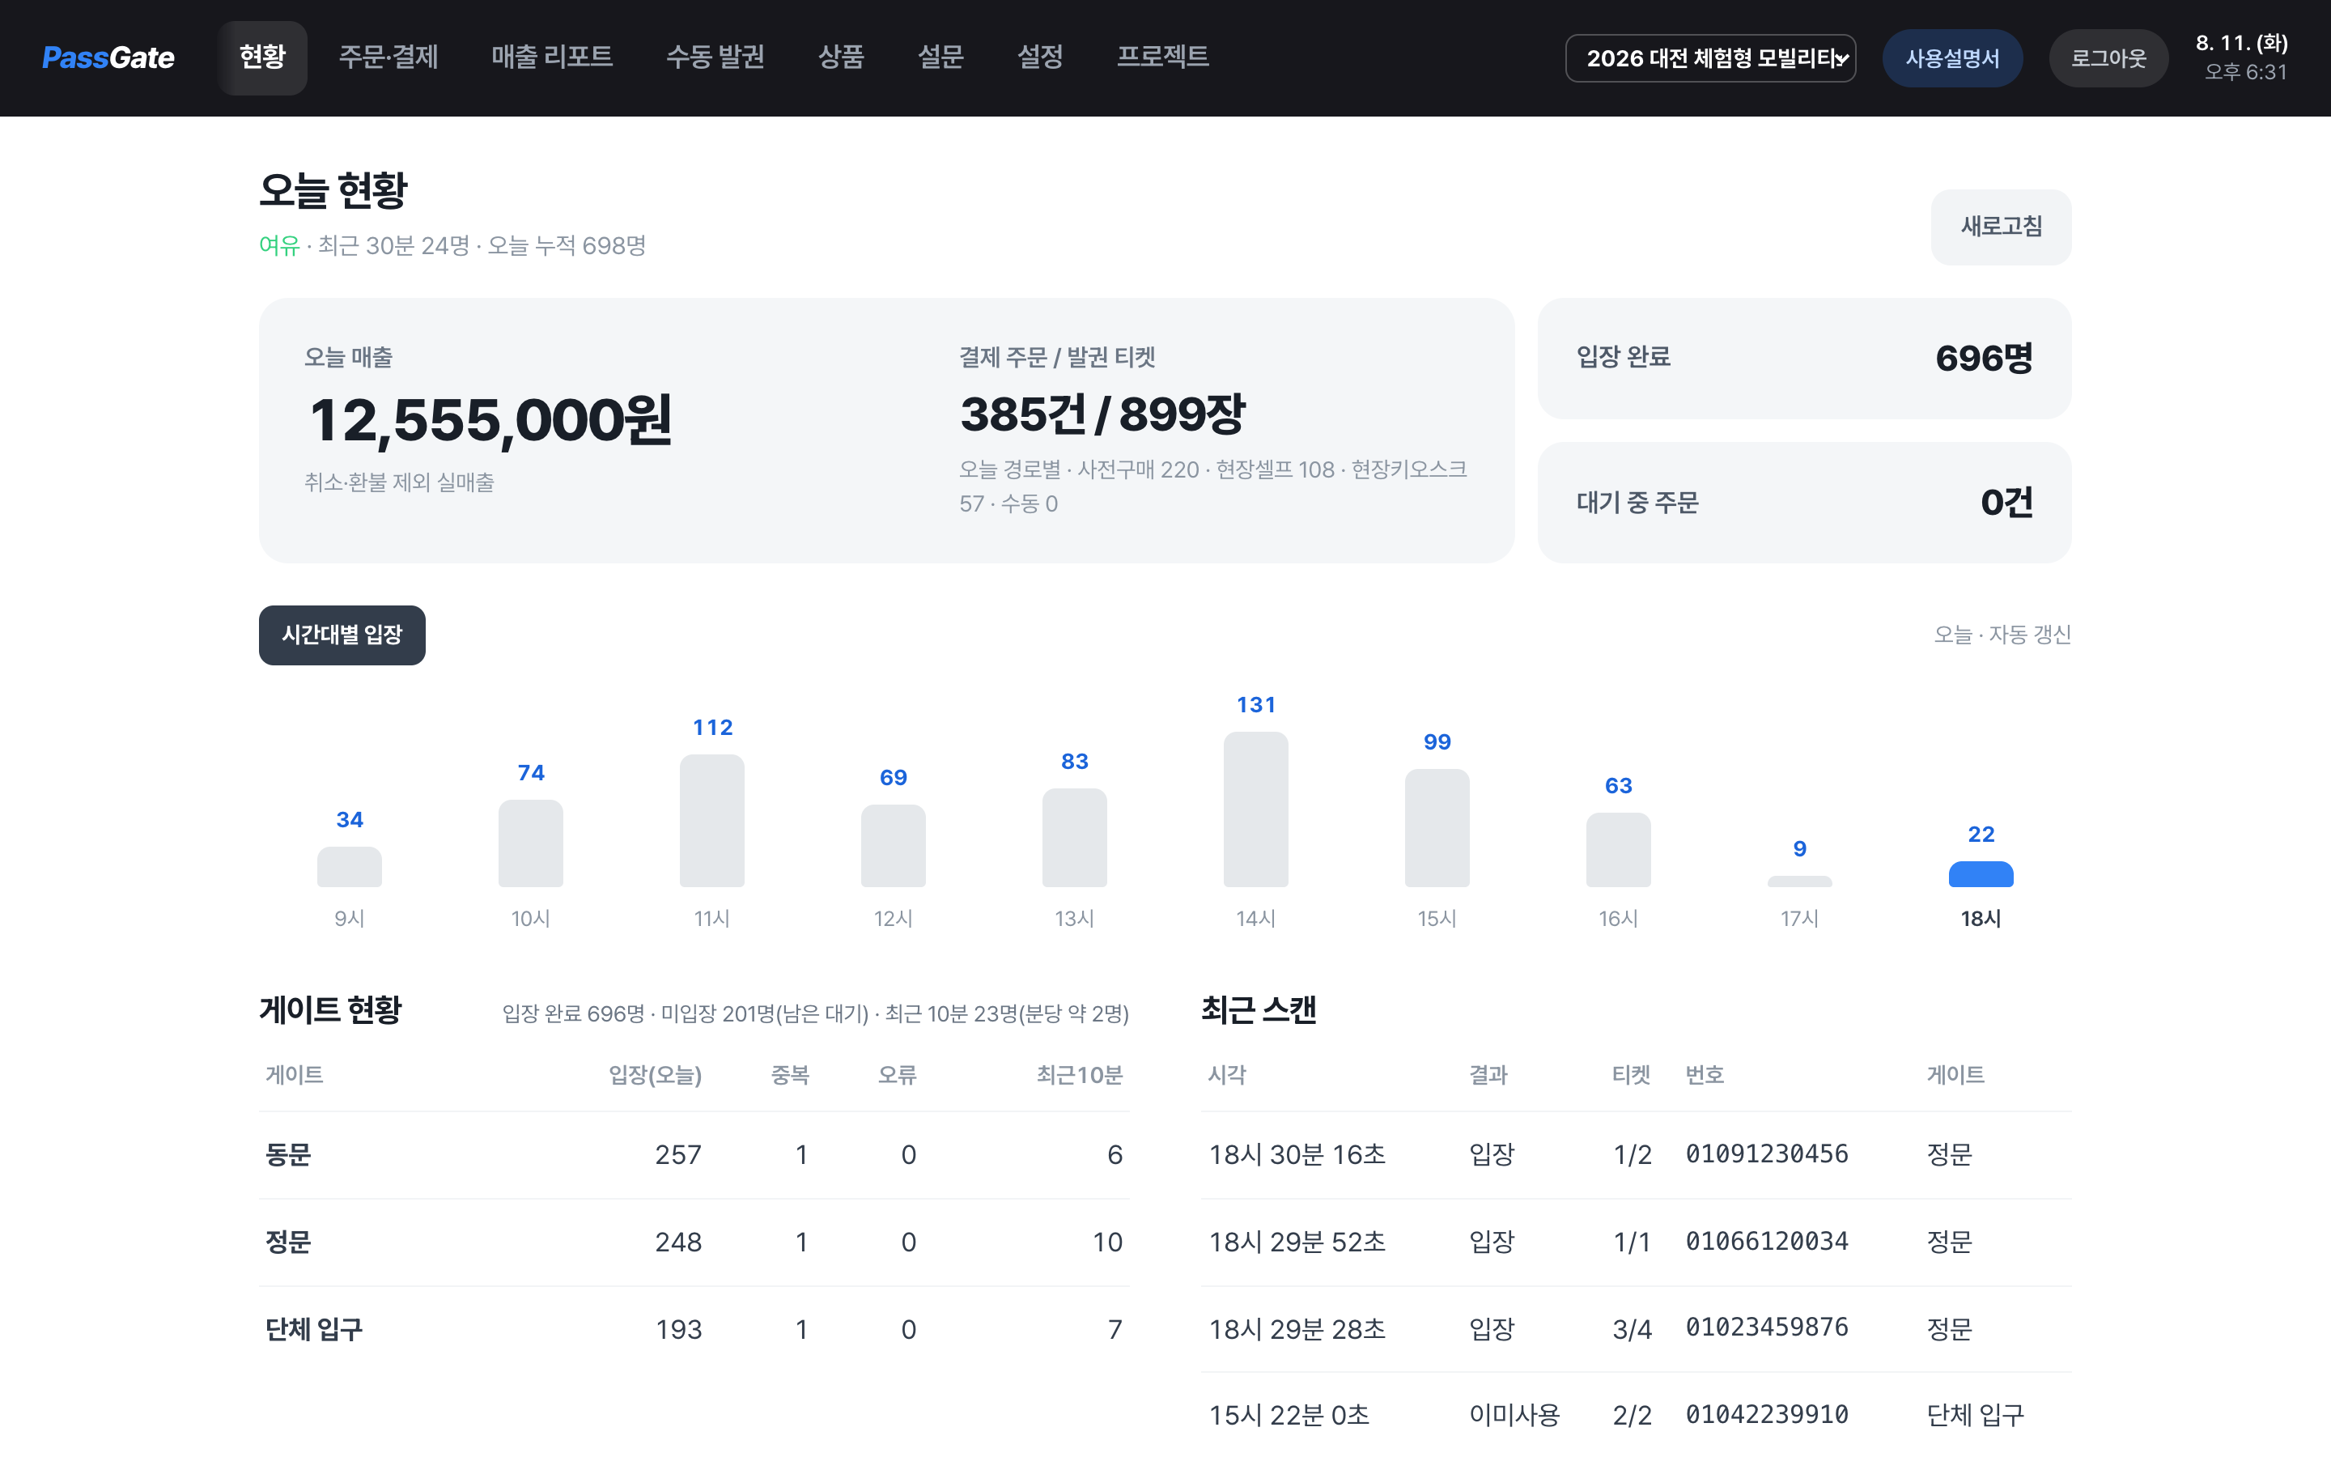Click the 오류 column header
The width and height of the screenshot is (2331, 1457).
click(x=897, y=1074)
